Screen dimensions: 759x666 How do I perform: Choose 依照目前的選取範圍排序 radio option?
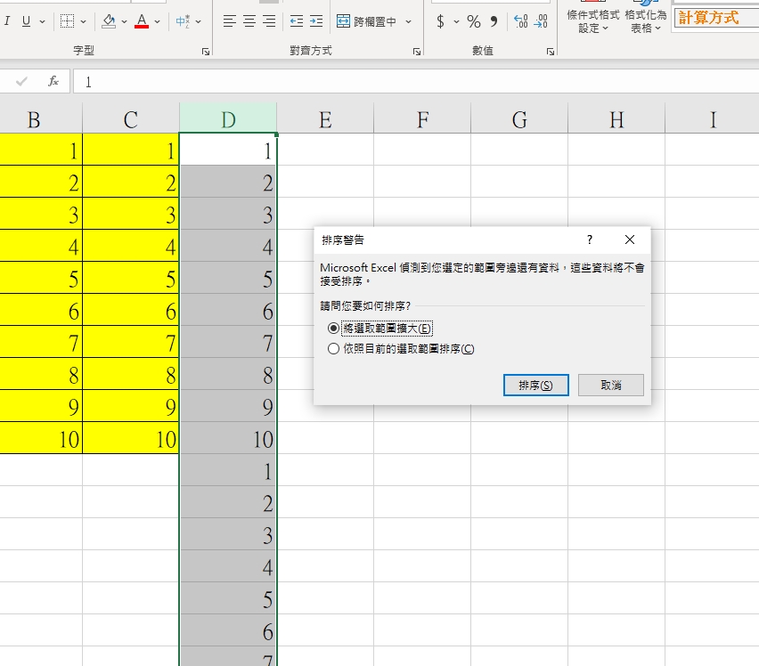click(x=334, y=349)
